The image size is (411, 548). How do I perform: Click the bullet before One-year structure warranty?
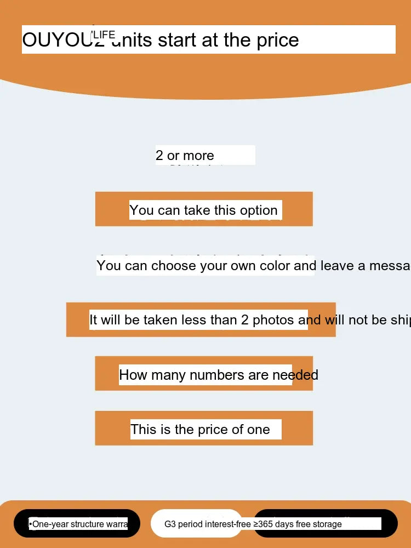(30, 524)
